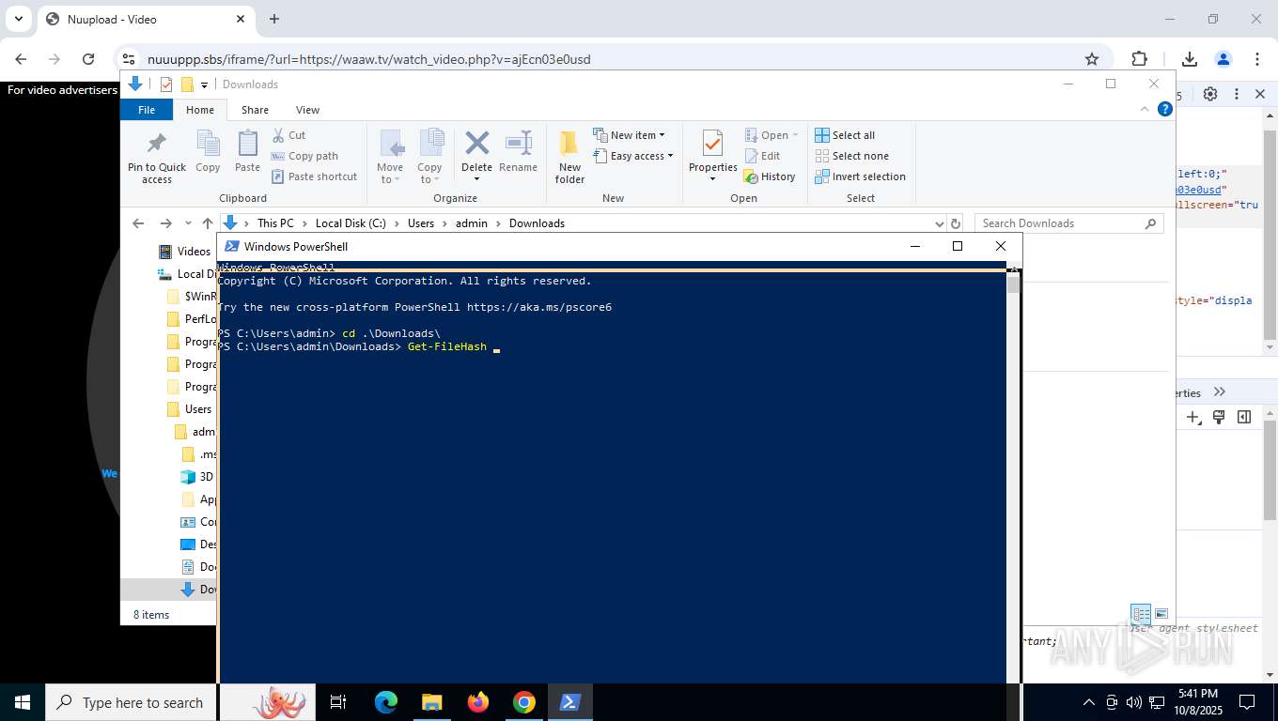Viewport: 1278px width, 721px height.
Task: Click the Copy ribbon button
Action: 208,152
